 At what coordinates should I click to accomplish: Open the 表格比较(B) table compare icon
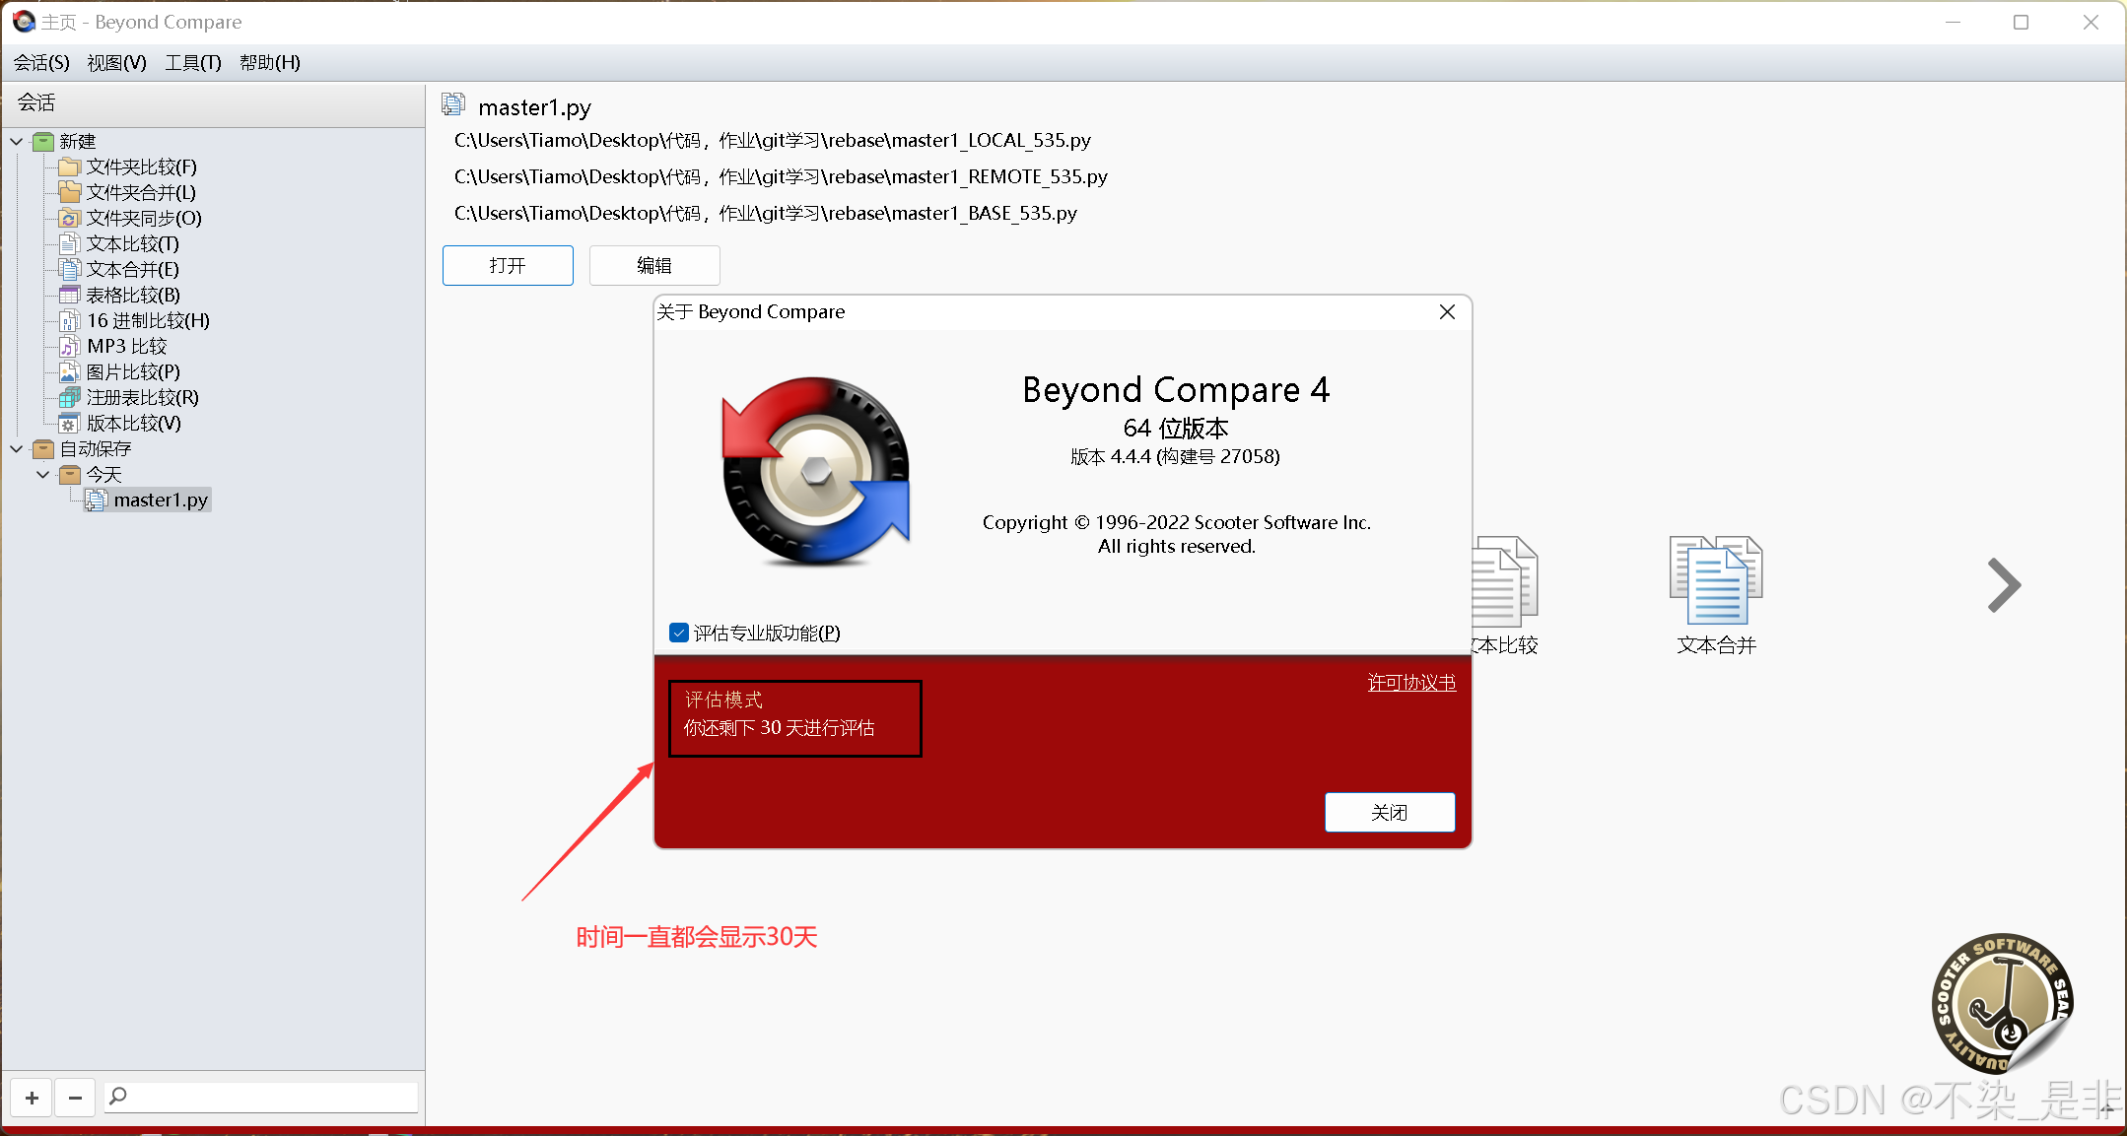pos(69,295)
